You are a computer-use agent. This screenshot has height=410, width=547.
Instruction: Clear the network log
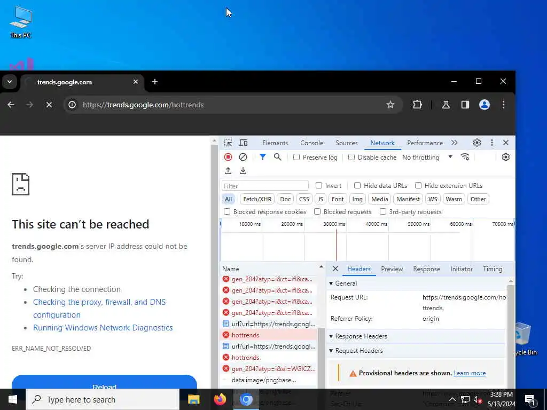click(243, 157)
